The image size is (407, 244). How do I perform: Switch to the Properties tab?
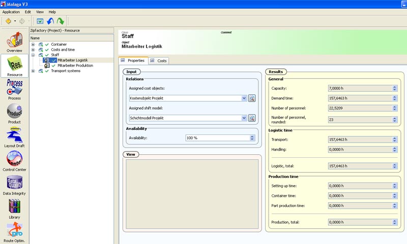[133, 60]
